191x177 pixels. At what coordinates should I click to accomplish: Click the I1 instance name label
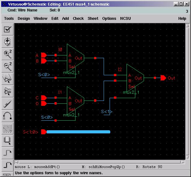pos(60,92)
